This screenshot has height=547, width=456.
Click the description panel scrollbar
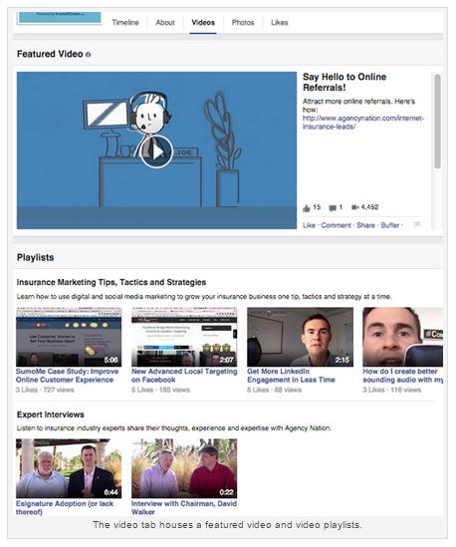coord(437,122)
